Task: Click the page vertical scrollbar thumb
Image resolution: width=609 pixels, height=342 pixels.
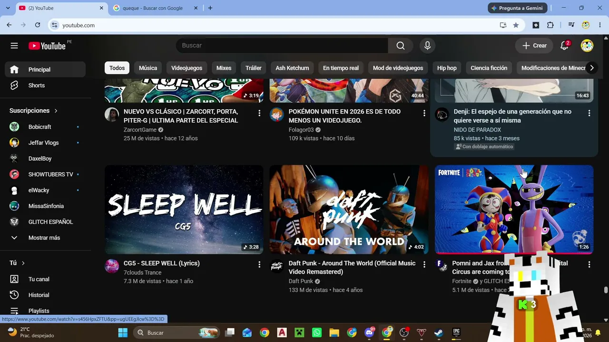Action: point(606,290)
